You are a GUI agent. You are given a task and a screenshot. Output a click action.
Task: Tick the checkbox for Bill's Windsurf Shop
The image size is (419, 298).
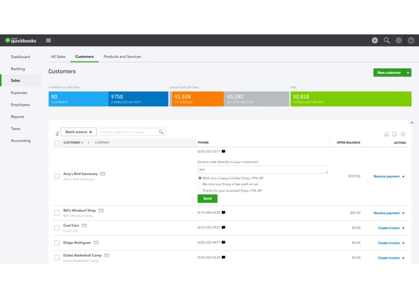coord(57,213)
